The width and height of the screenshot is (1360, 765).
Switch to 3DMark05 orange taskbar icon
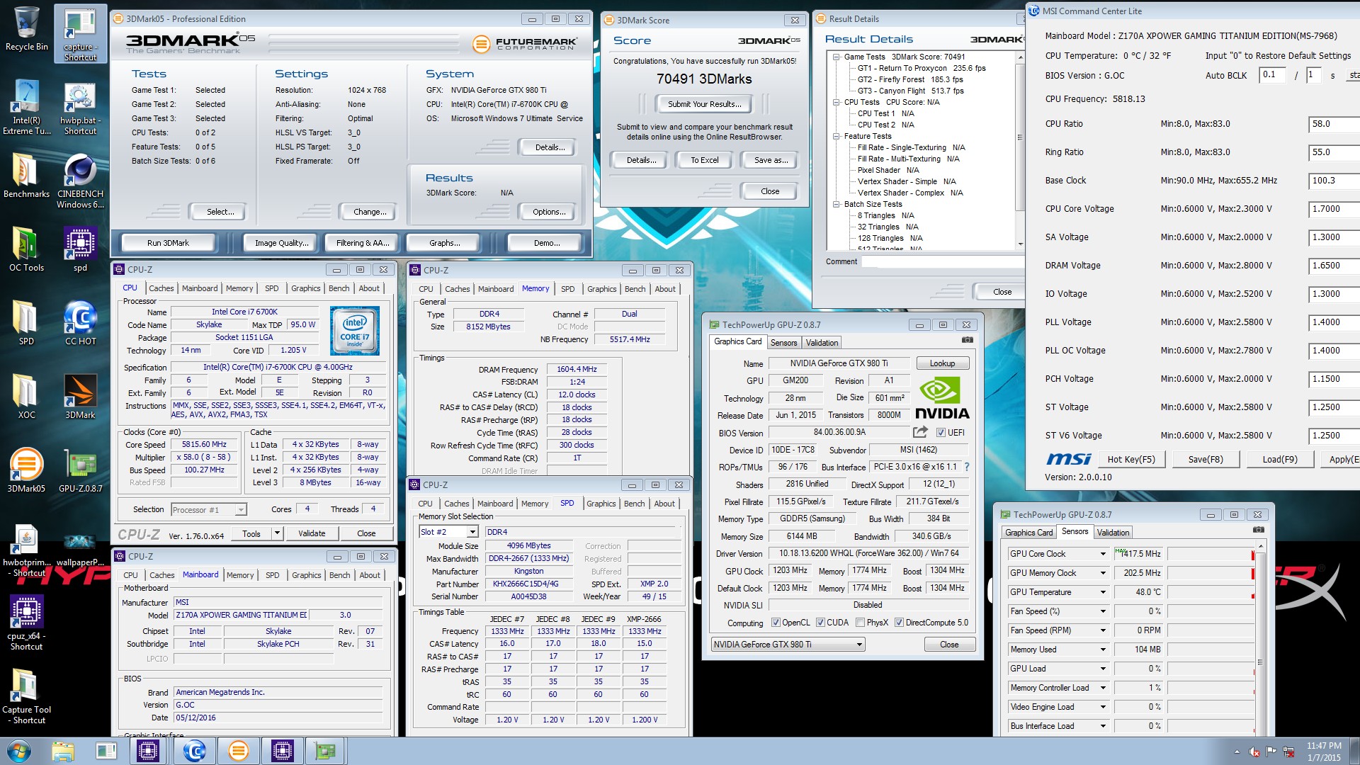[239, 751]
